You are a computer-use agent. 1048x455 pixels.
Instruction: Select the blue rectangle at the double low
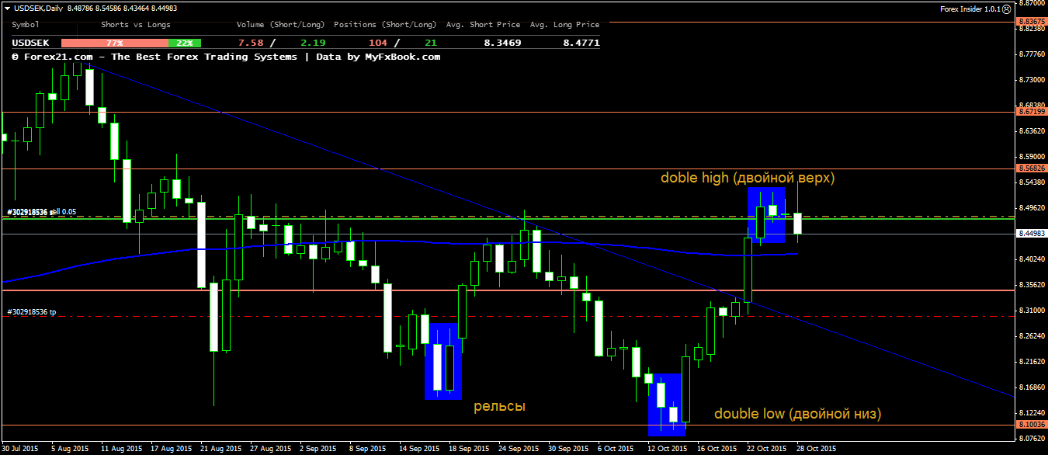tap(668, 405)
